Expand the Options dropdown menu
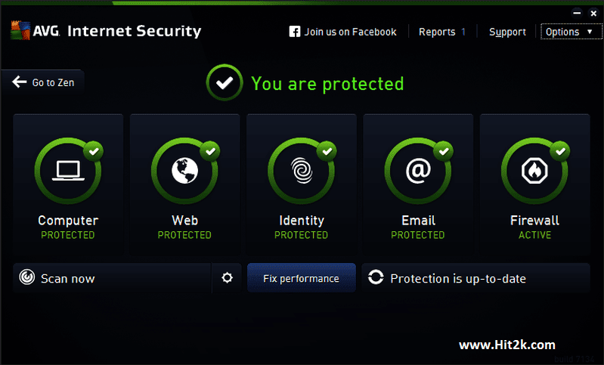604x365 pixels. (571, 32)
